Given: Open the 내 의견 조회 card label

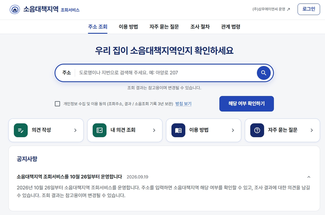Looking at the screenshot, I should pyautogui.click(x=123, y=130).
